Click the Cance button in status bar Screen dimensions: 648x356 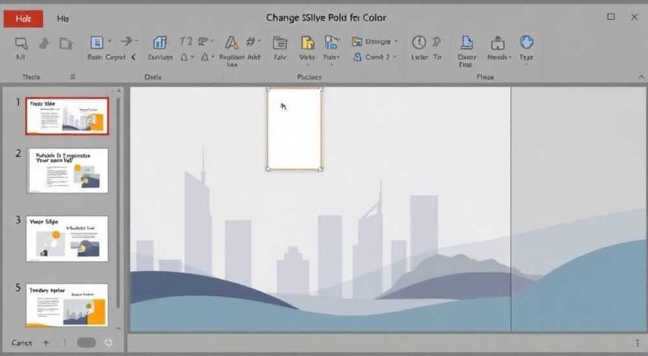tap(22, 343)
